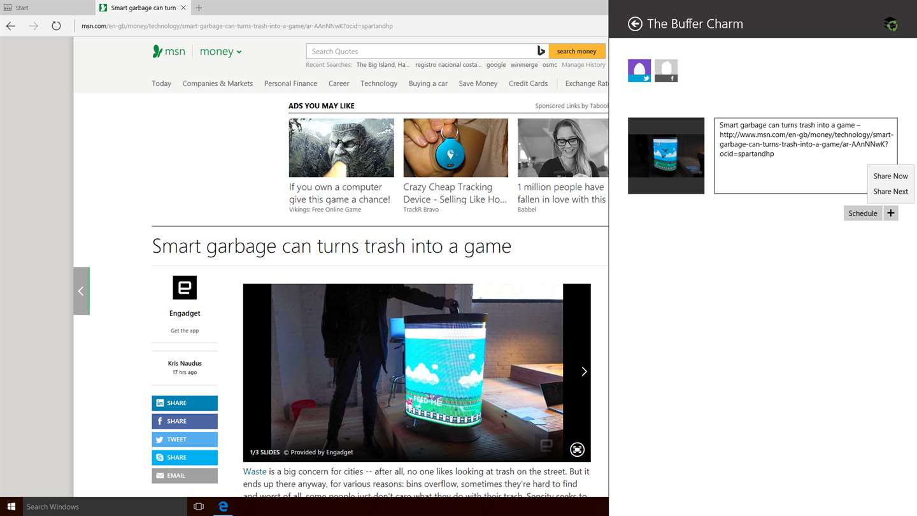Open the TrackR Bravo ad thumbnail
Viewport: 917px width, 516px height.
[455, 148]
